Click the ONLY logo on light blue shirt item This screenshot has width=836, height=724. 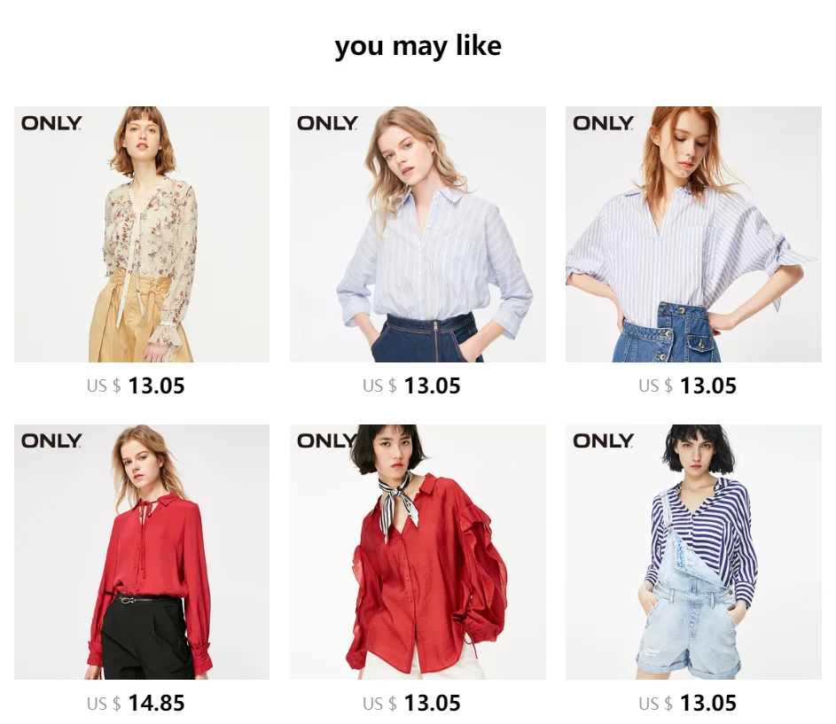(x=327, y=123)
